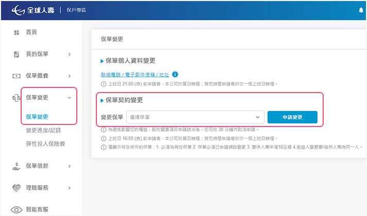Click the 變更保單 field label
The height and width of the screenshot is (216, 367).
[x=112, y=117]
